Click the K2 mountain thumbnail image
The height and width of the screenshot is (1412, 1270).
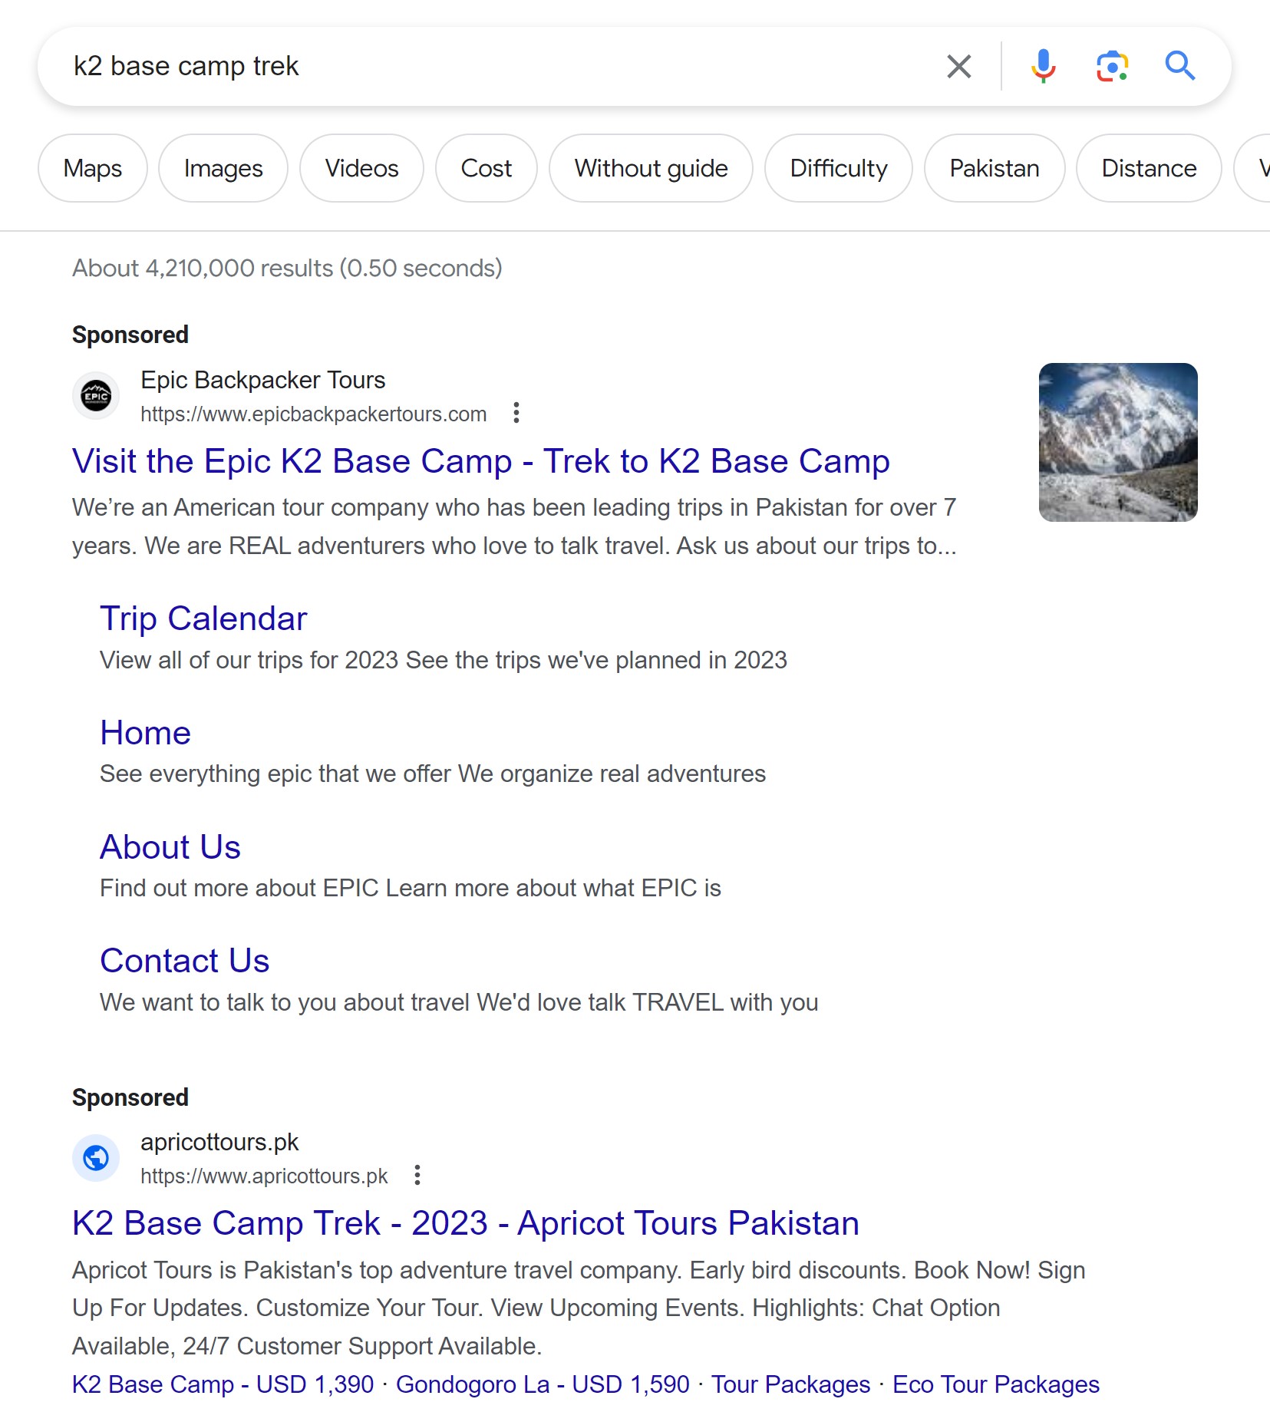click(1117, 443)
